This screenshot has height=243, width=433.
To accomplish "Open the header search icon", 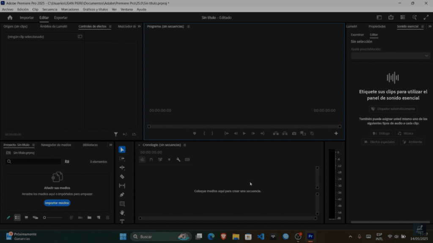I will (414, 17).
